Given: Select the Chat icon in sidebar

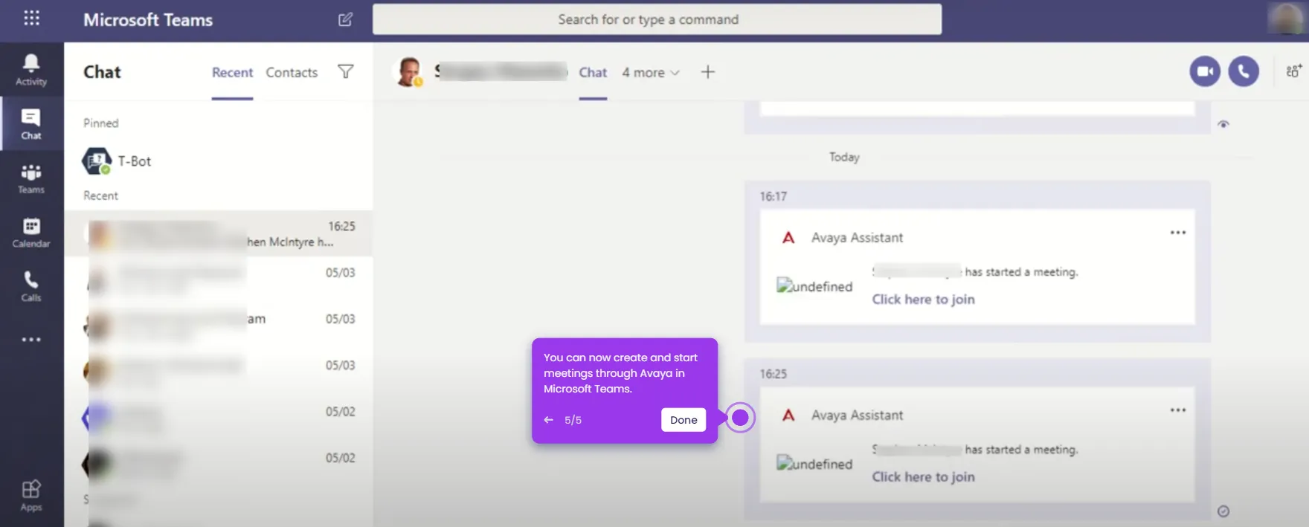Looking at the screenshot, I should click(31, 124).
